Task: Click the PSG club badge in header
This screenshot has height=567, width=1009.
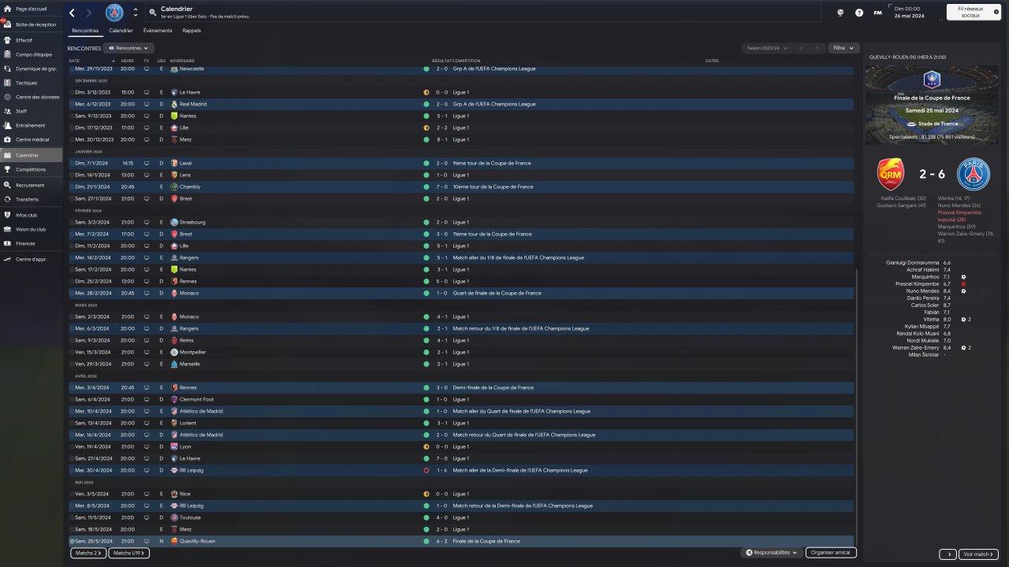Action: [114, 13]
